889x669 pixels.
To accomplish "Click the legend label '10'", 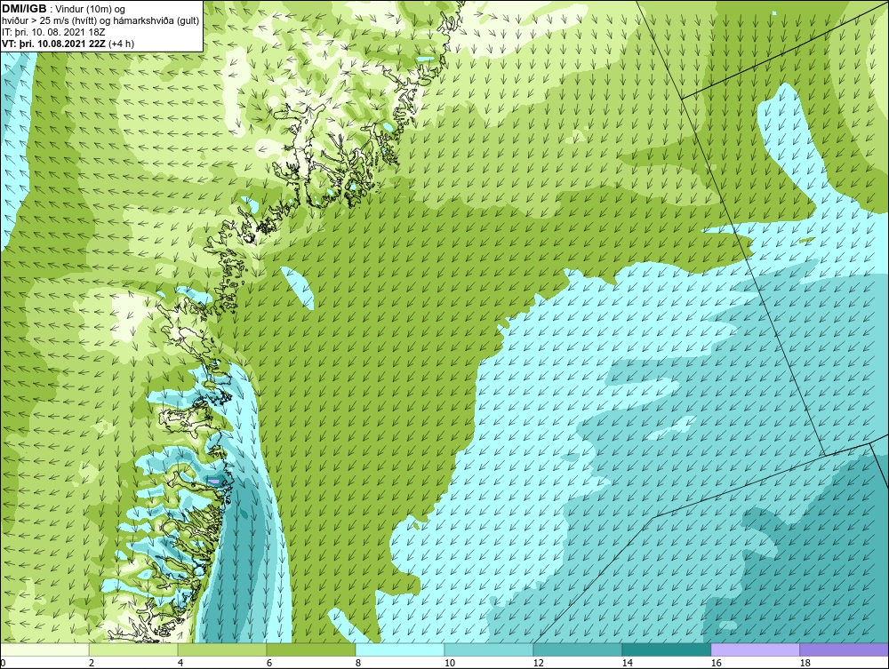I will point(450,663).
